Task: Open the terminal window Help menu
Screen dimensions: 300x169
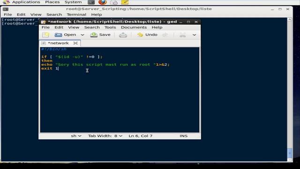Action: [x=97, y=15]
